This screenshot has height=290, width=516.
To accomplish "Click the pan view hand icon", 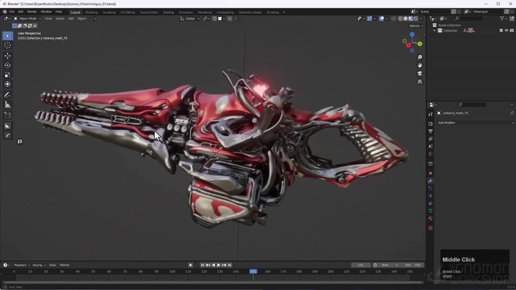I will click(x=420, y=65).
